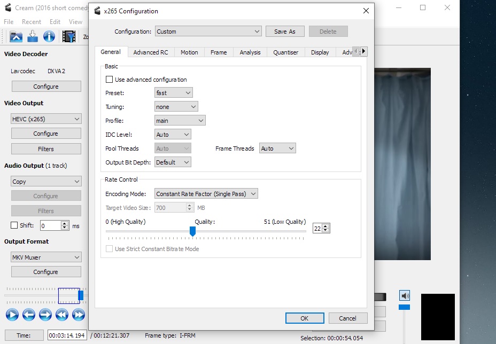
Task: Click the Time button
Action: click(x=24, y=335)
